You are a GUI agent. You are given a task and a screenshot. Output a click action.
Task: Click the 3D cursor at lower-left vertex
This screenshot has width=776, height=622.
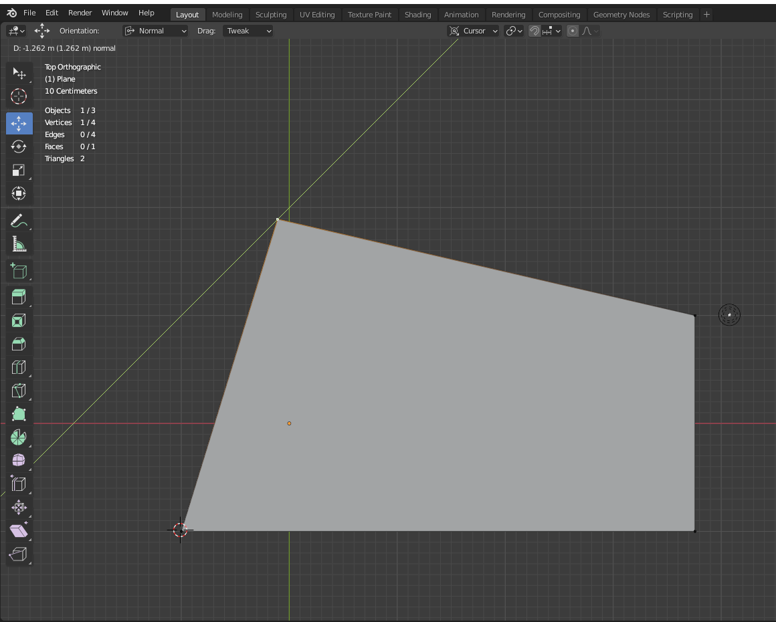(180, 530)
